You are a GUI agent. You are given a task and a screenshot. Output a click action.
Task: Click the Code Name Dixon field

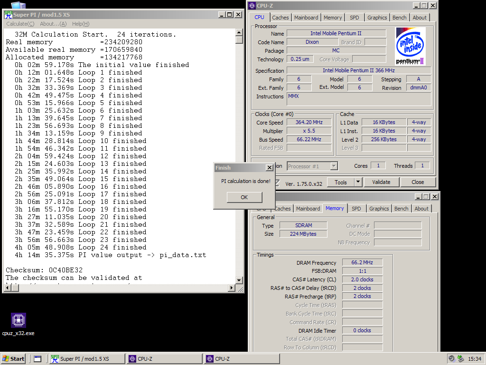click(x=312, y=42)
